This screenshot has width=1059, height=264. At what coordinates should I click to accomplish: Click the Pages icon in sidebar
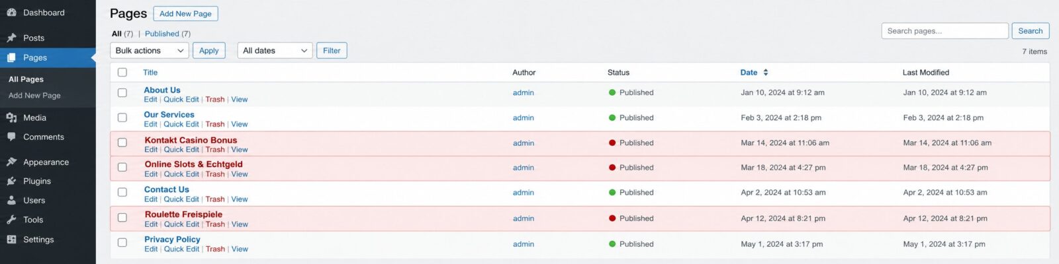[11, 57]
